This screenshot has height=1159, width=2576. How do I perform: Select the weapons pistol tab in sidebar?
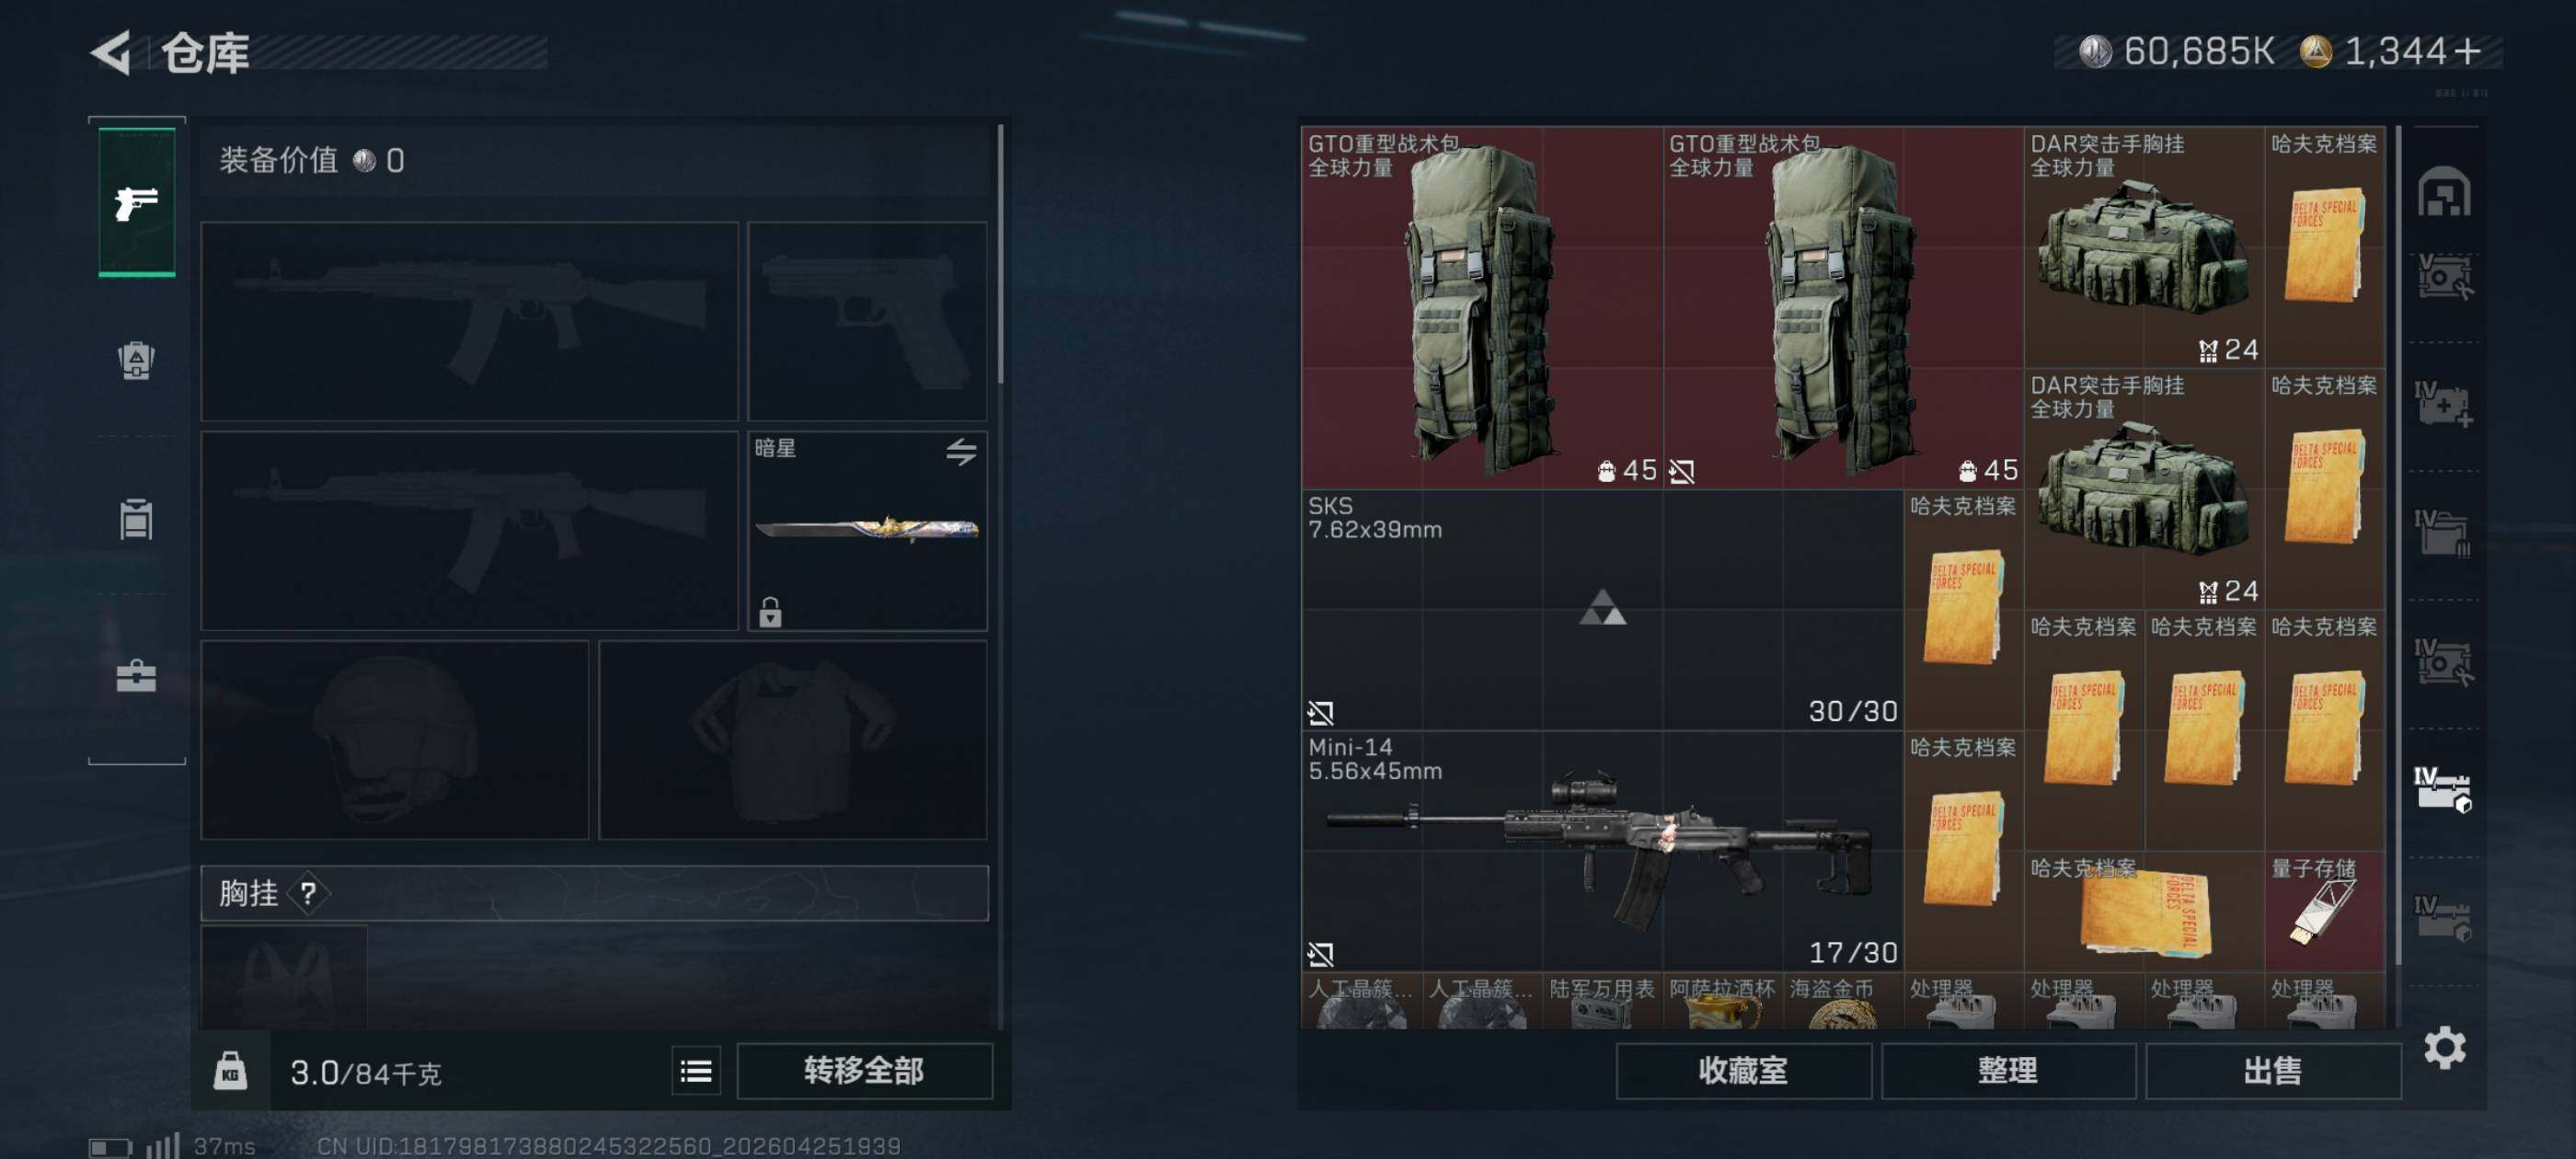click(x=137, y=202)
